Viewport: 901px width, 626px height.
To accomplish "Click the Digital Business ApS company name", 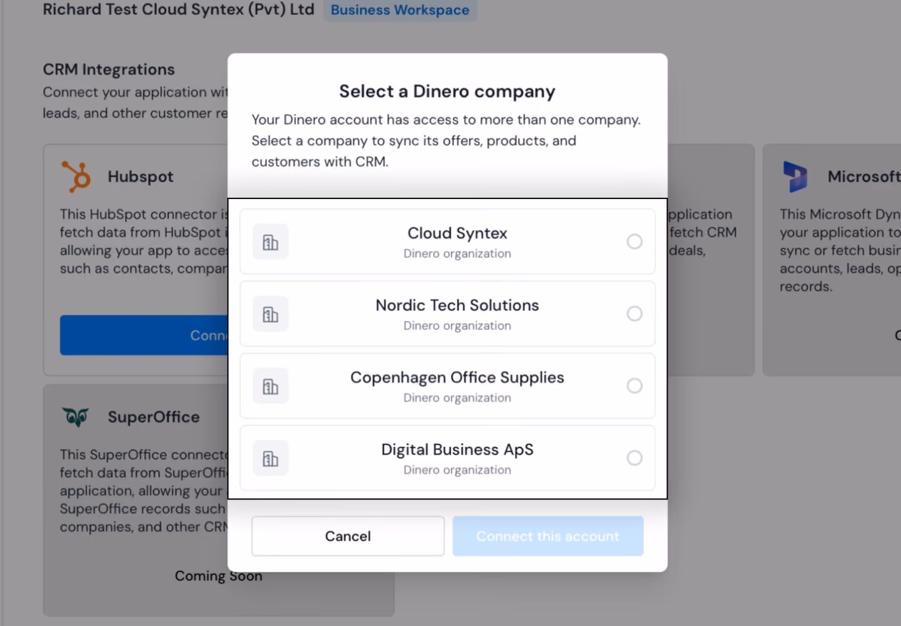I will pyautogui.click(x=457, y=449).
